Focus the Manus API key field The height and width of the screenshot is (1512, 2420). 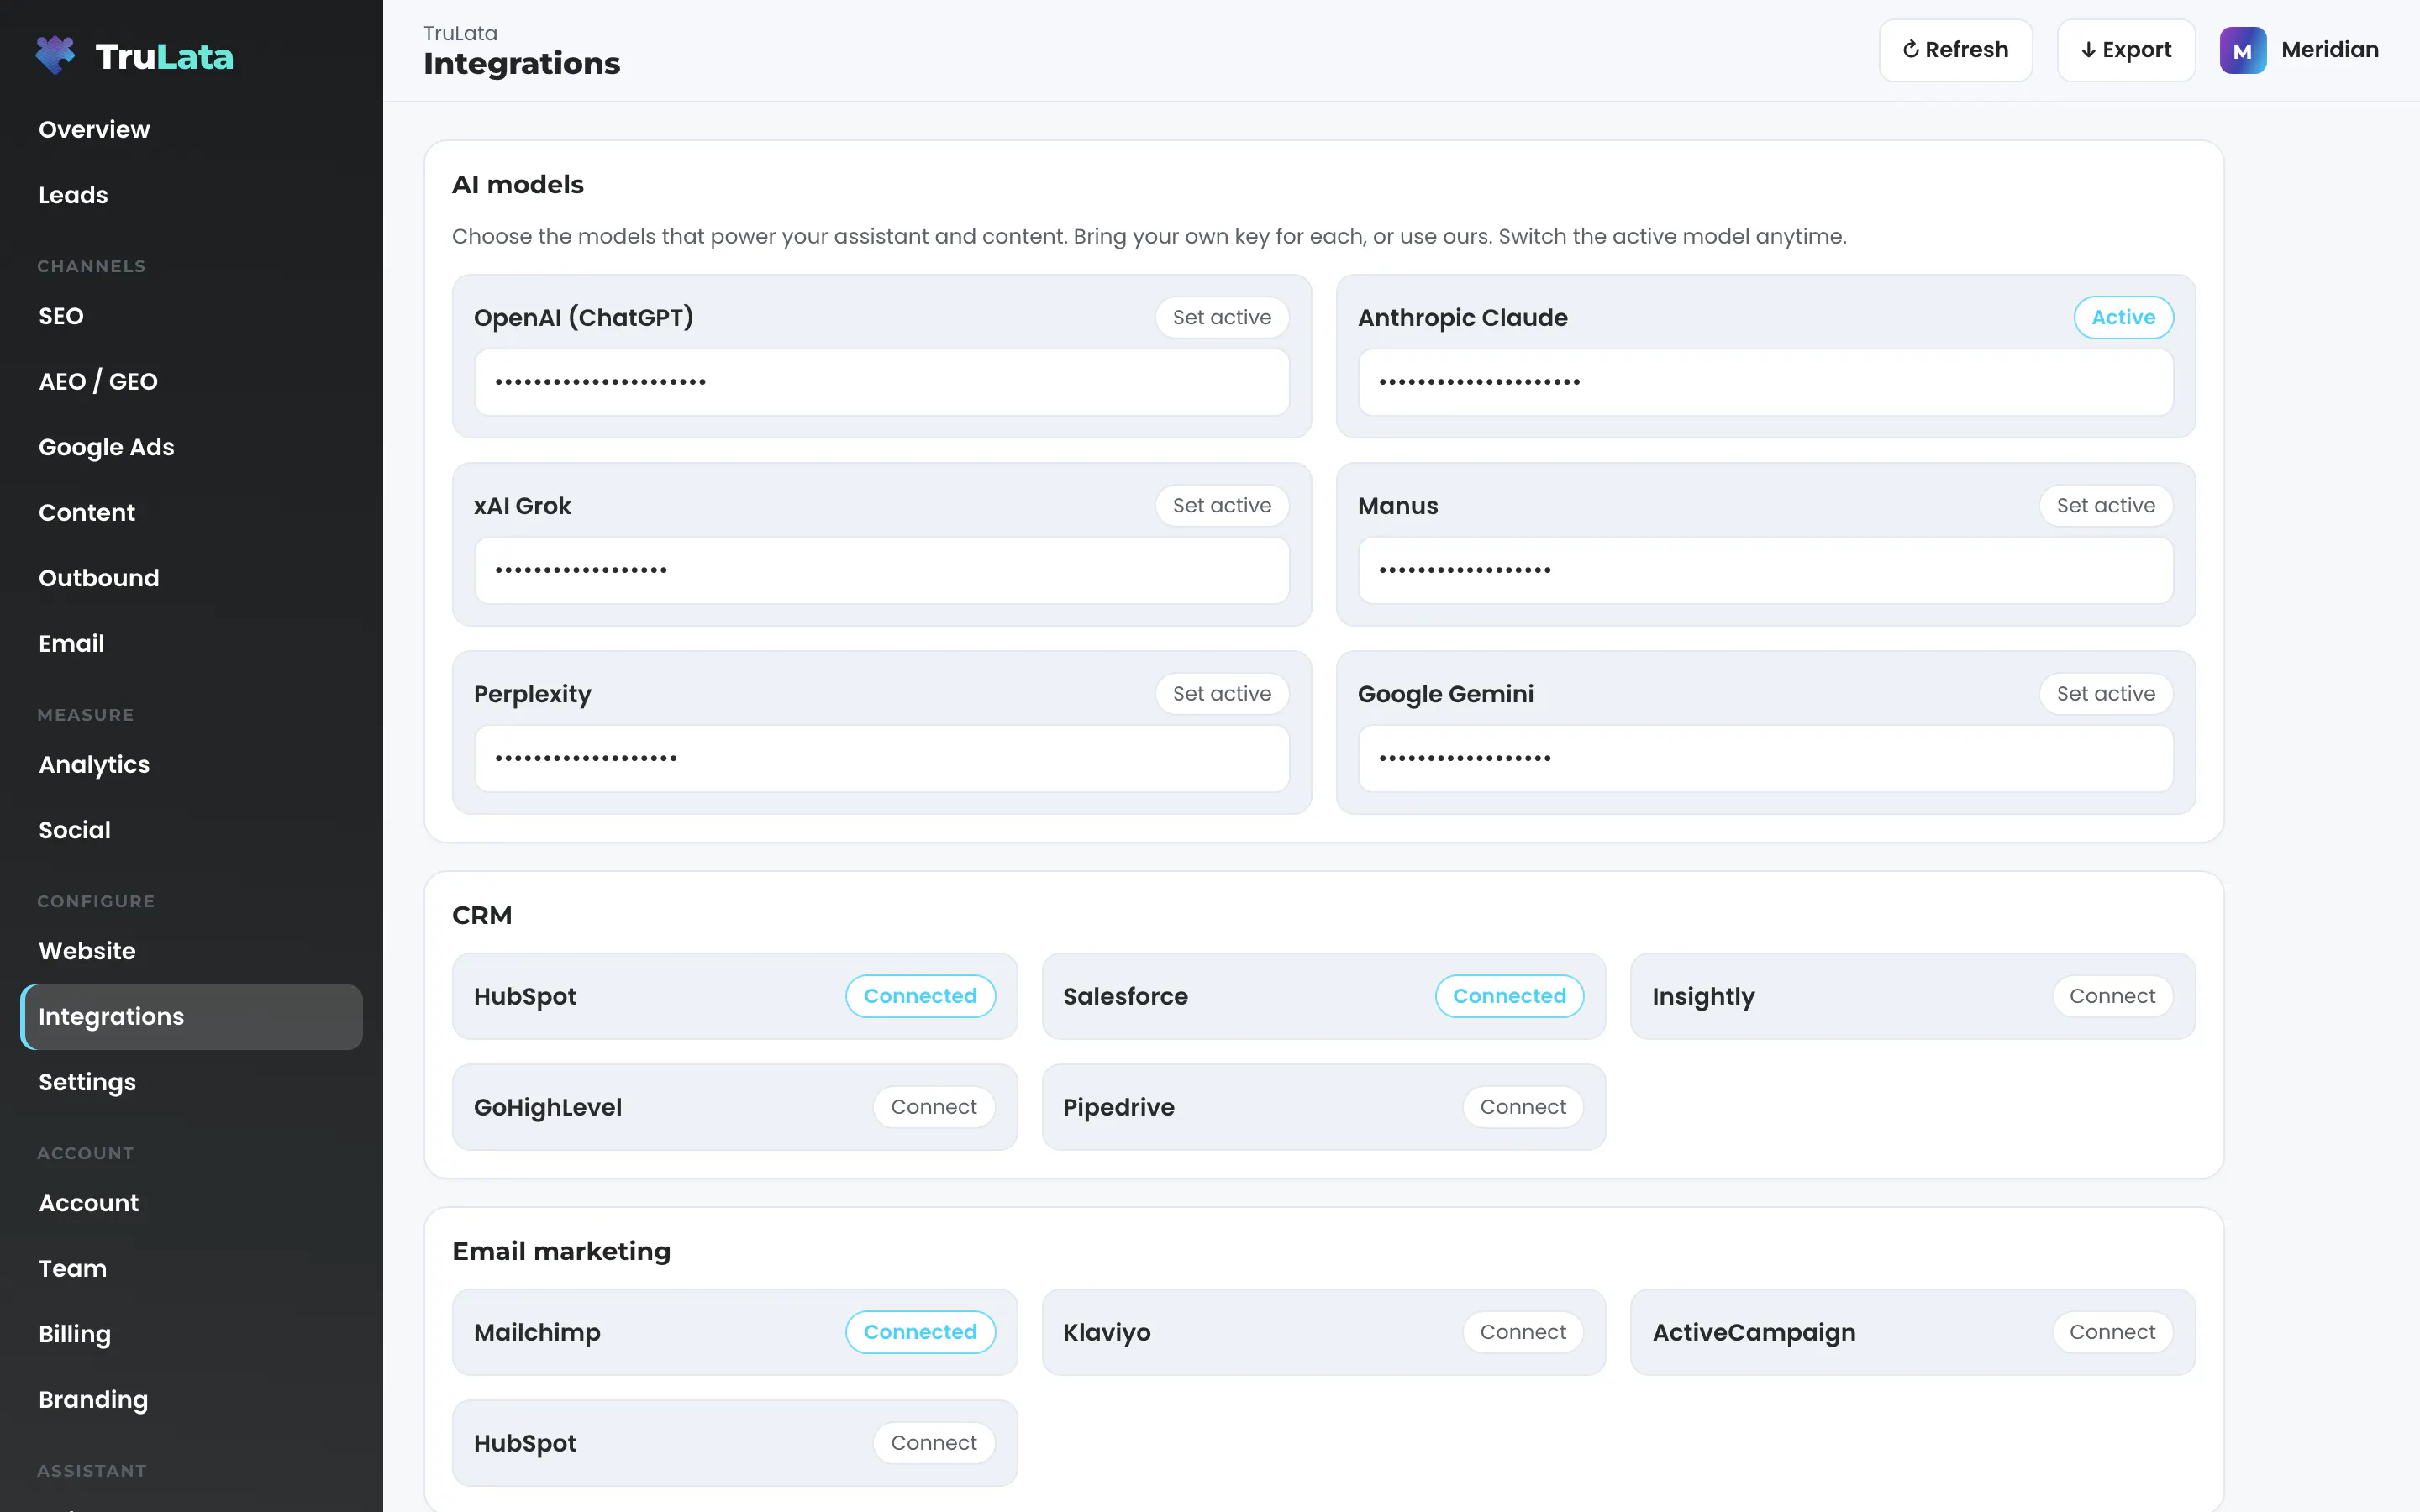[x=1765, y=570]
